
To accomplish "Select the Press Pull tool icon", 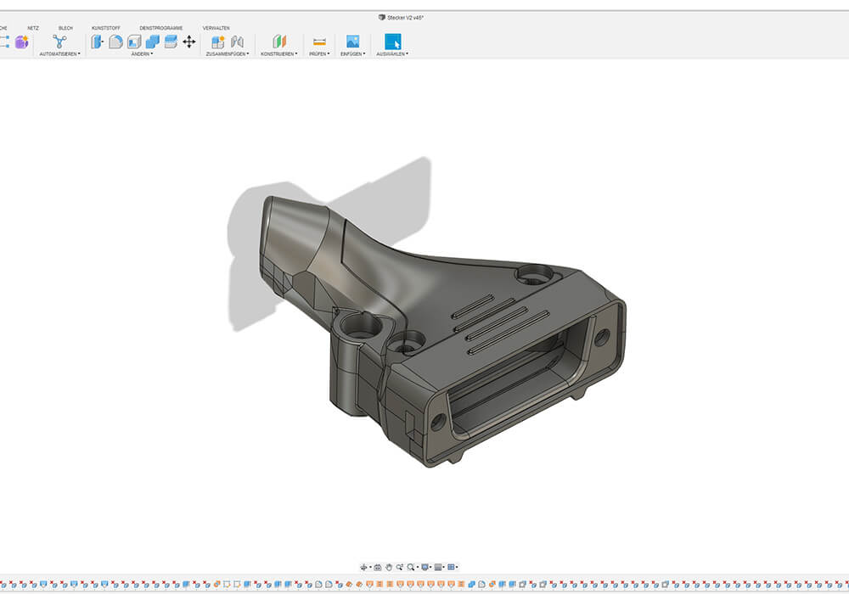I will click(97, 42).
